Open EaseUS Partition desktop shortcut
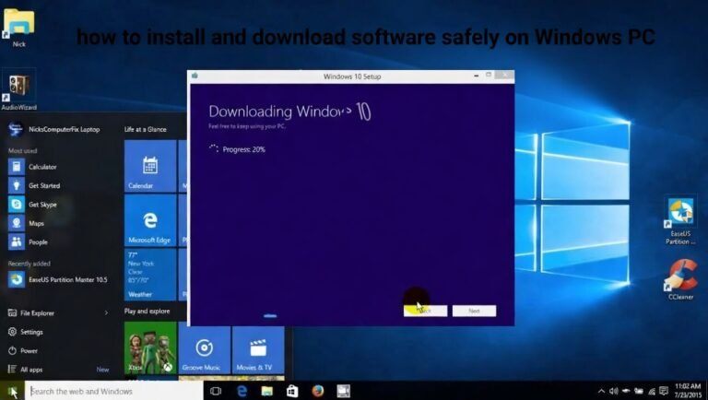Screen dimensions: 708x400 (680, 221)
